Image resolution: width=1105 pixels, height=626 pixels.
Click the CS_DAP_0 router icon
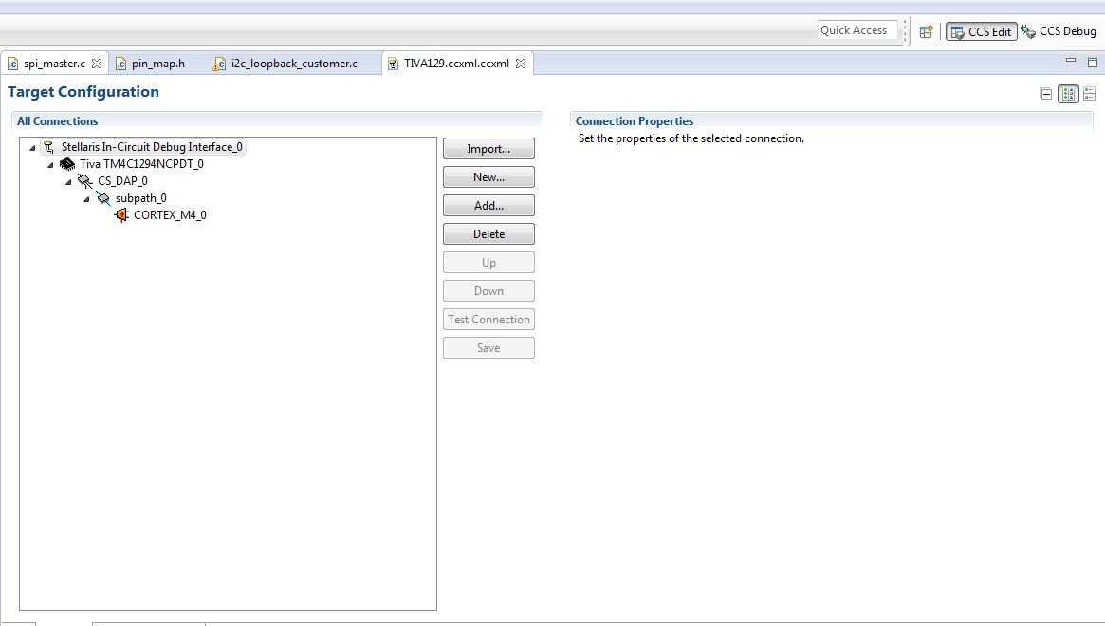tap(85, 181)
